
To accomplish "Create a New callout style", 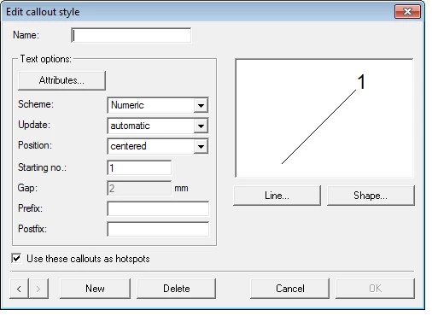I will 95,289.
